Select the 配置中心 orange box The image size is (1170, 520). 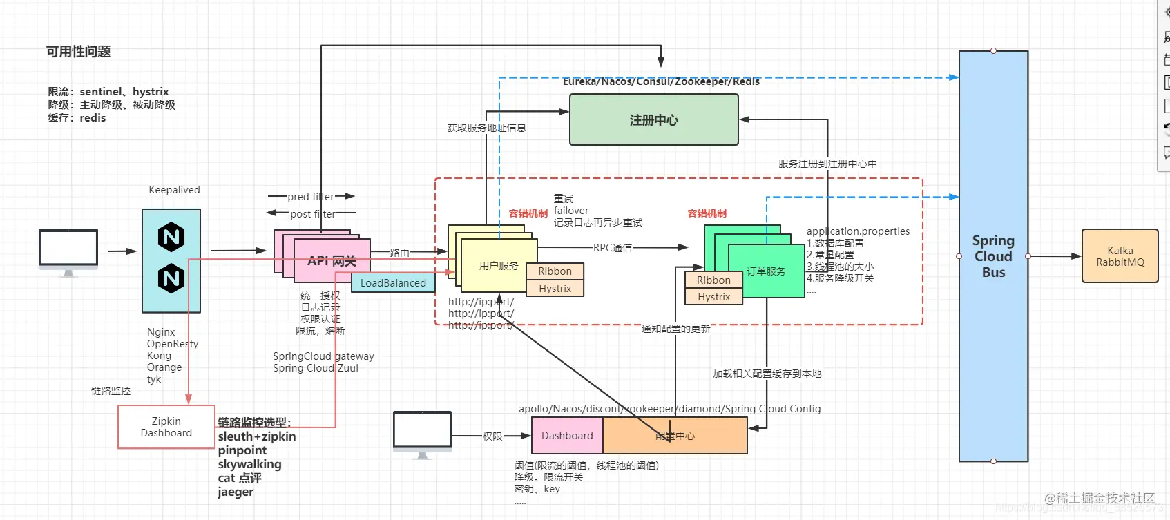coord(675,435)
